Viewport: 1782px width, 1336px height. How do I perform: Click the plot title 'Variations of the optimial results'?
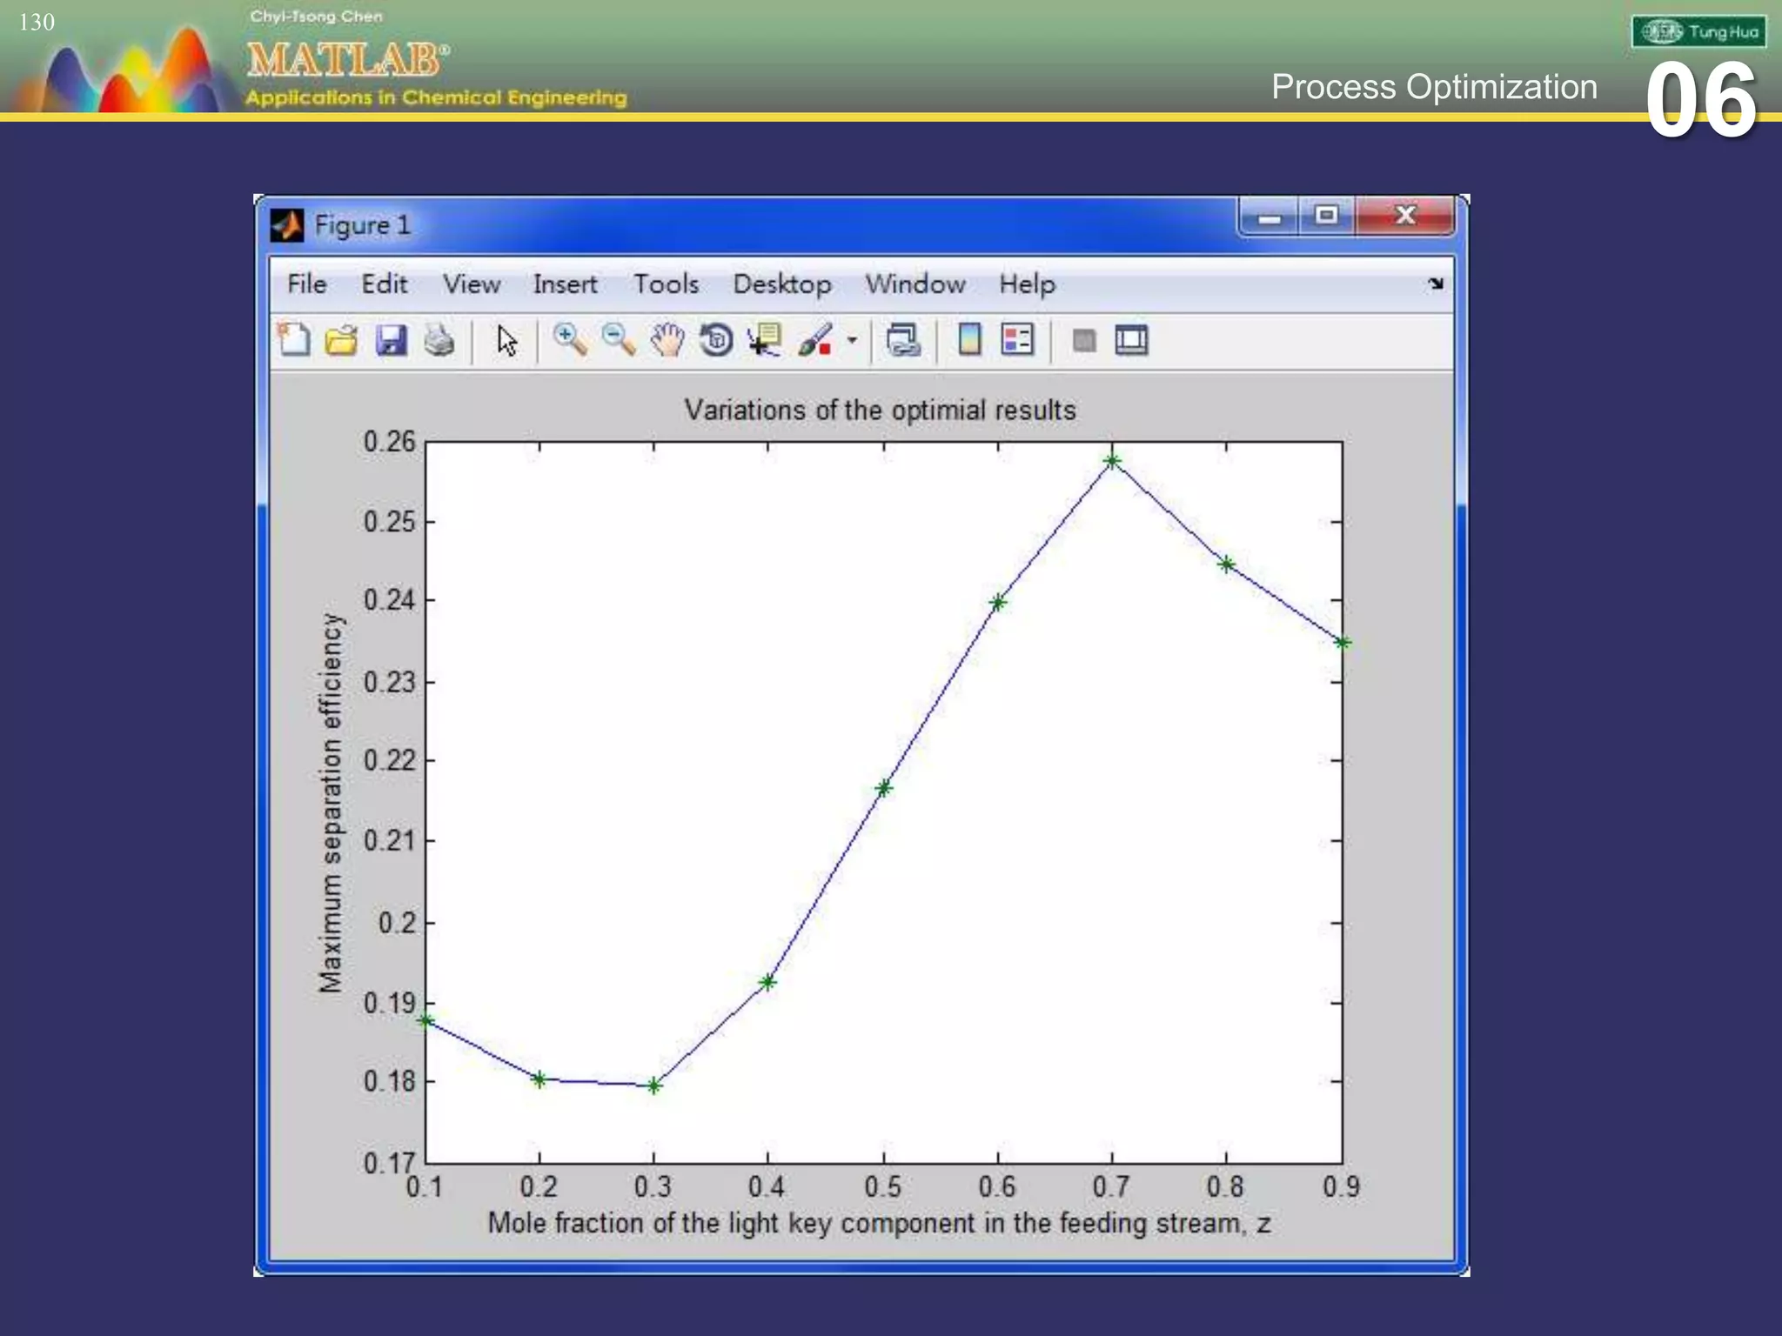[880, 410]
